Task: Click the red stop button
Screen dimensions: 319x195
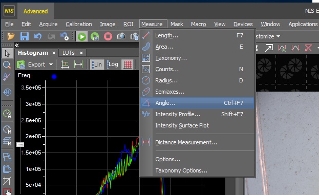Action: click(108, 37)
